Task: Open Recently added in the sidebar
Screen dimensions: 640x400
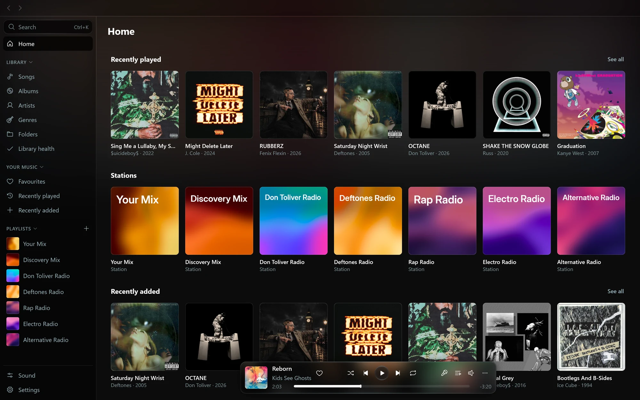Action: pos(48,210)
